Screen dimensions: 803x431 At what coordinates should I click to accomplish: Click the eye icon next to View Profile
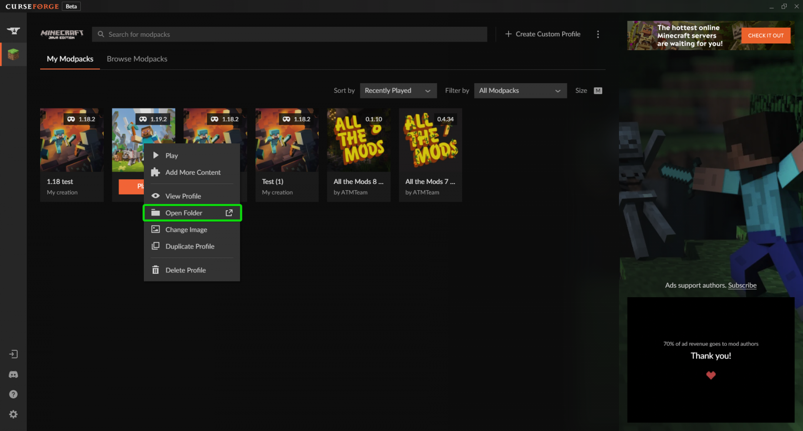155,196
